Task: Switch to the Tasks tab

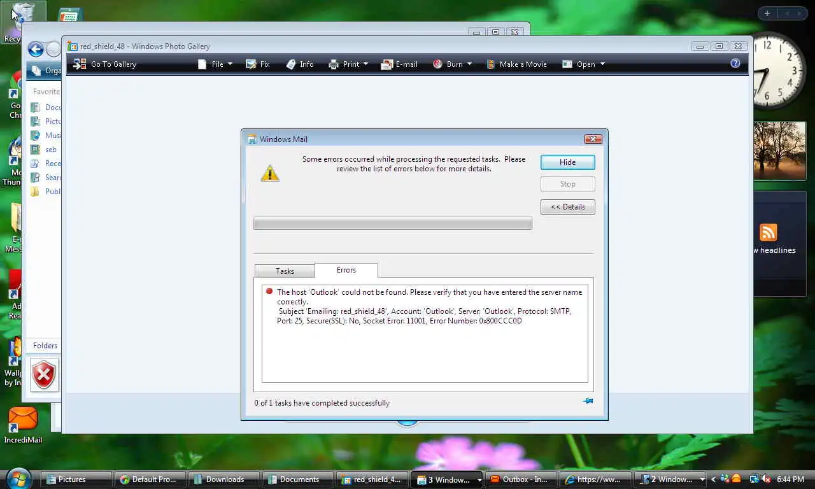Action: (x=285, y=271)
